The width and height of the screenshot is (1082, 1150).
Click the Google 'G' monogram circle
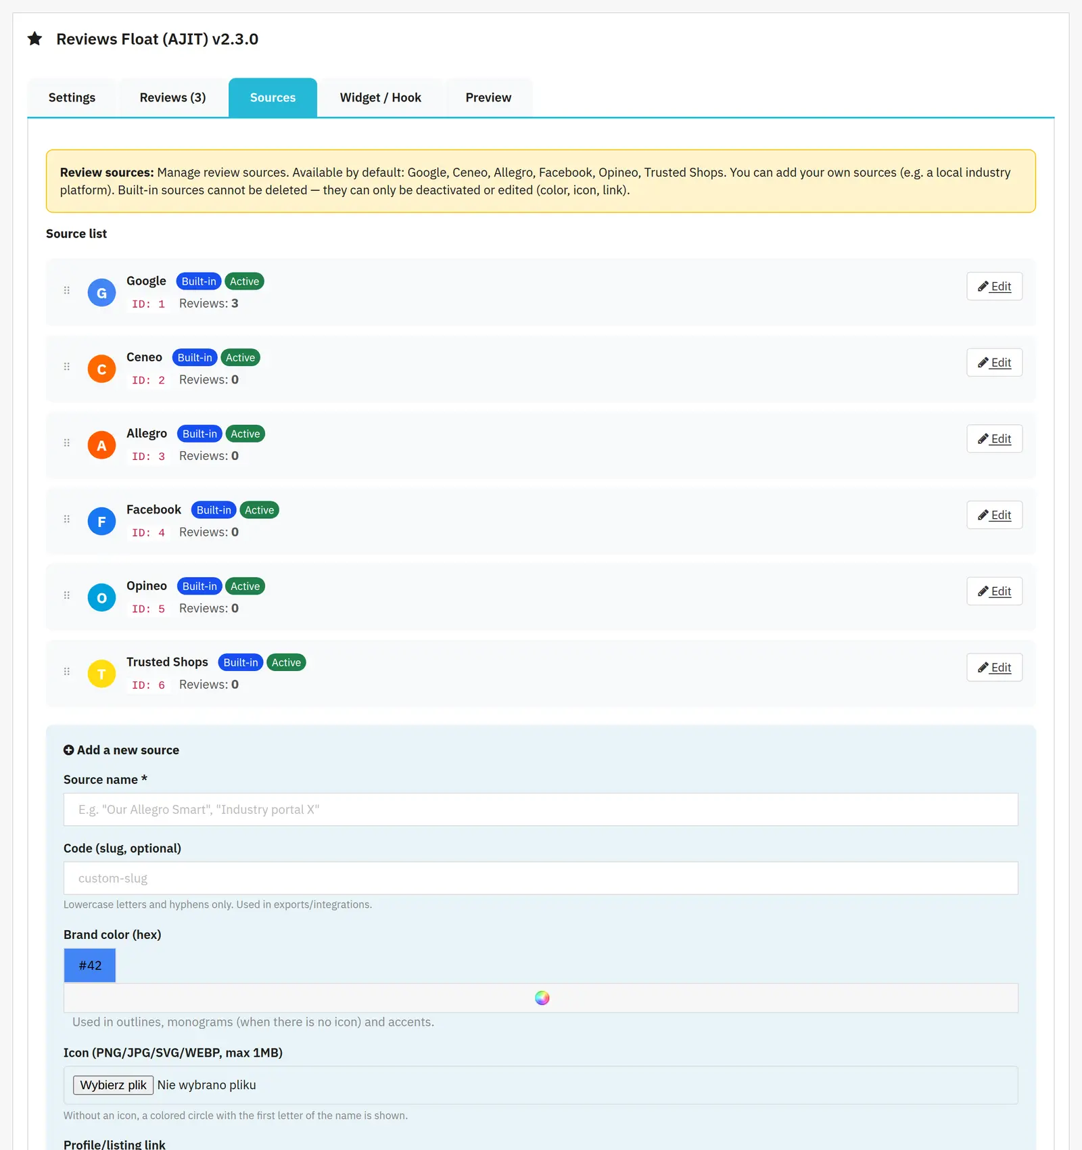[101, 292]
